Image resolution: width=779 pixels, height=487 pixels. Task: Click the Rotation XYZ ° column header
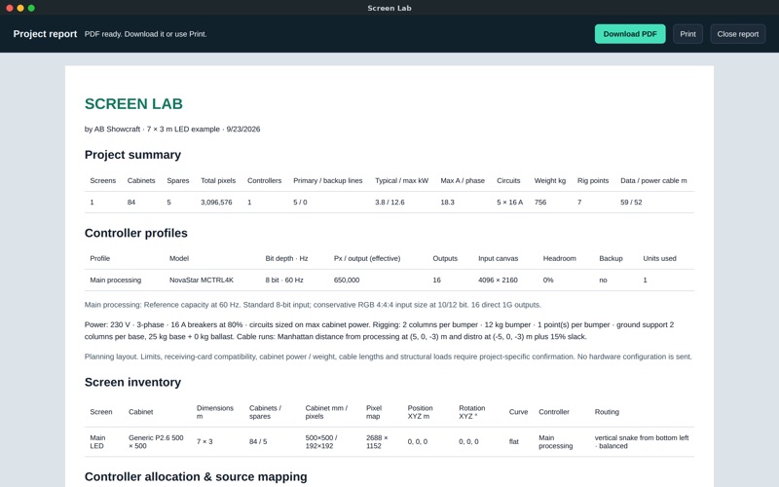(x=472, y=412)
